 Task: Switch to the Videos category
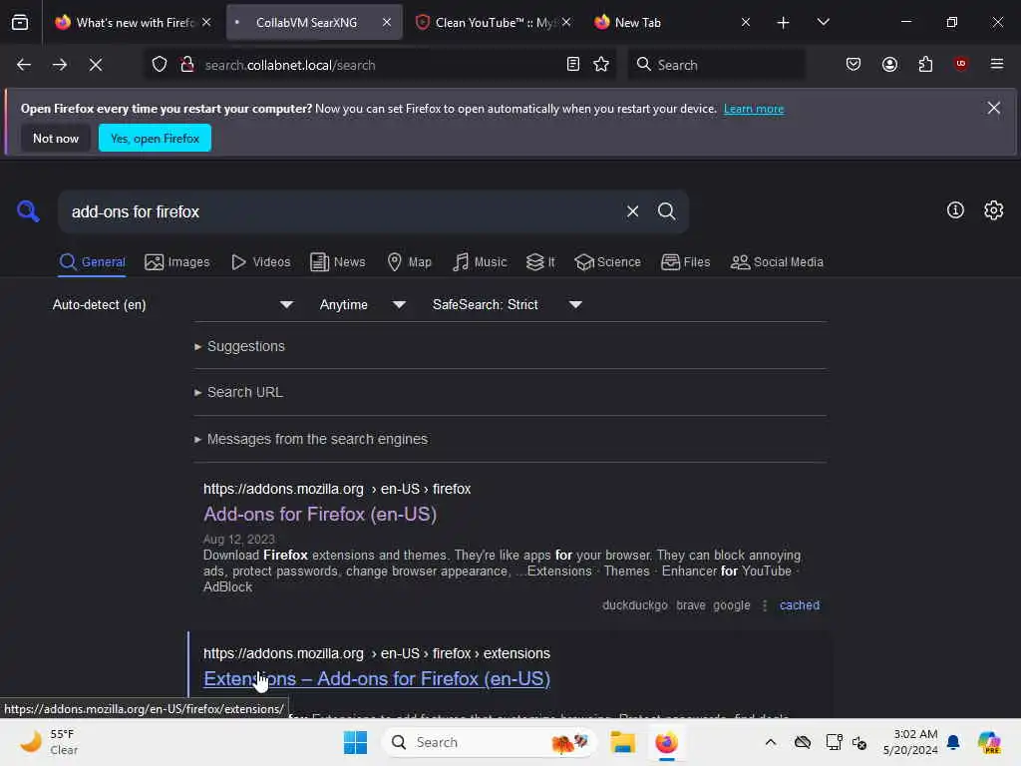260,262
